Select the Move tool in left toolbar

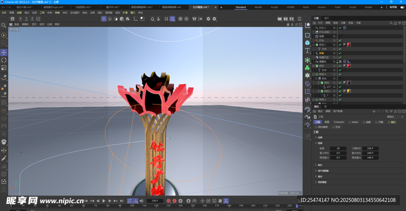pos(4,52)
